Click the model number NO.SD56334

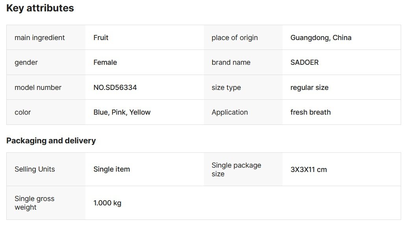tap(115, 88)
